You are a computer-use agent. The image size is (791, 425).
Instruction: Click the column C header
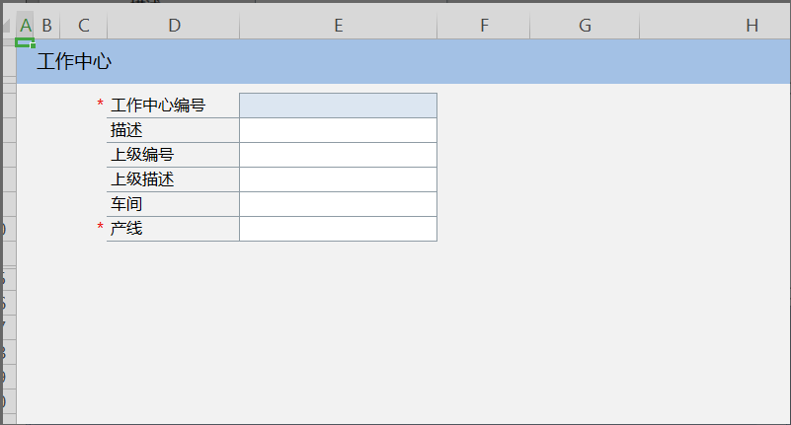pyautogui.click(x=83, y=26)
